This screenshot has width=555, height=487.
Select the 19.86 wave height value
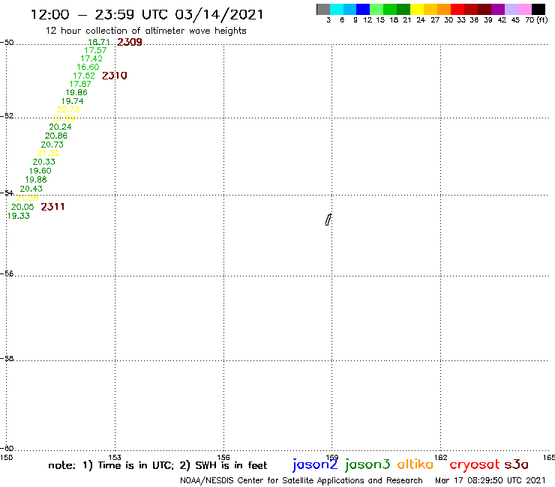76,93
